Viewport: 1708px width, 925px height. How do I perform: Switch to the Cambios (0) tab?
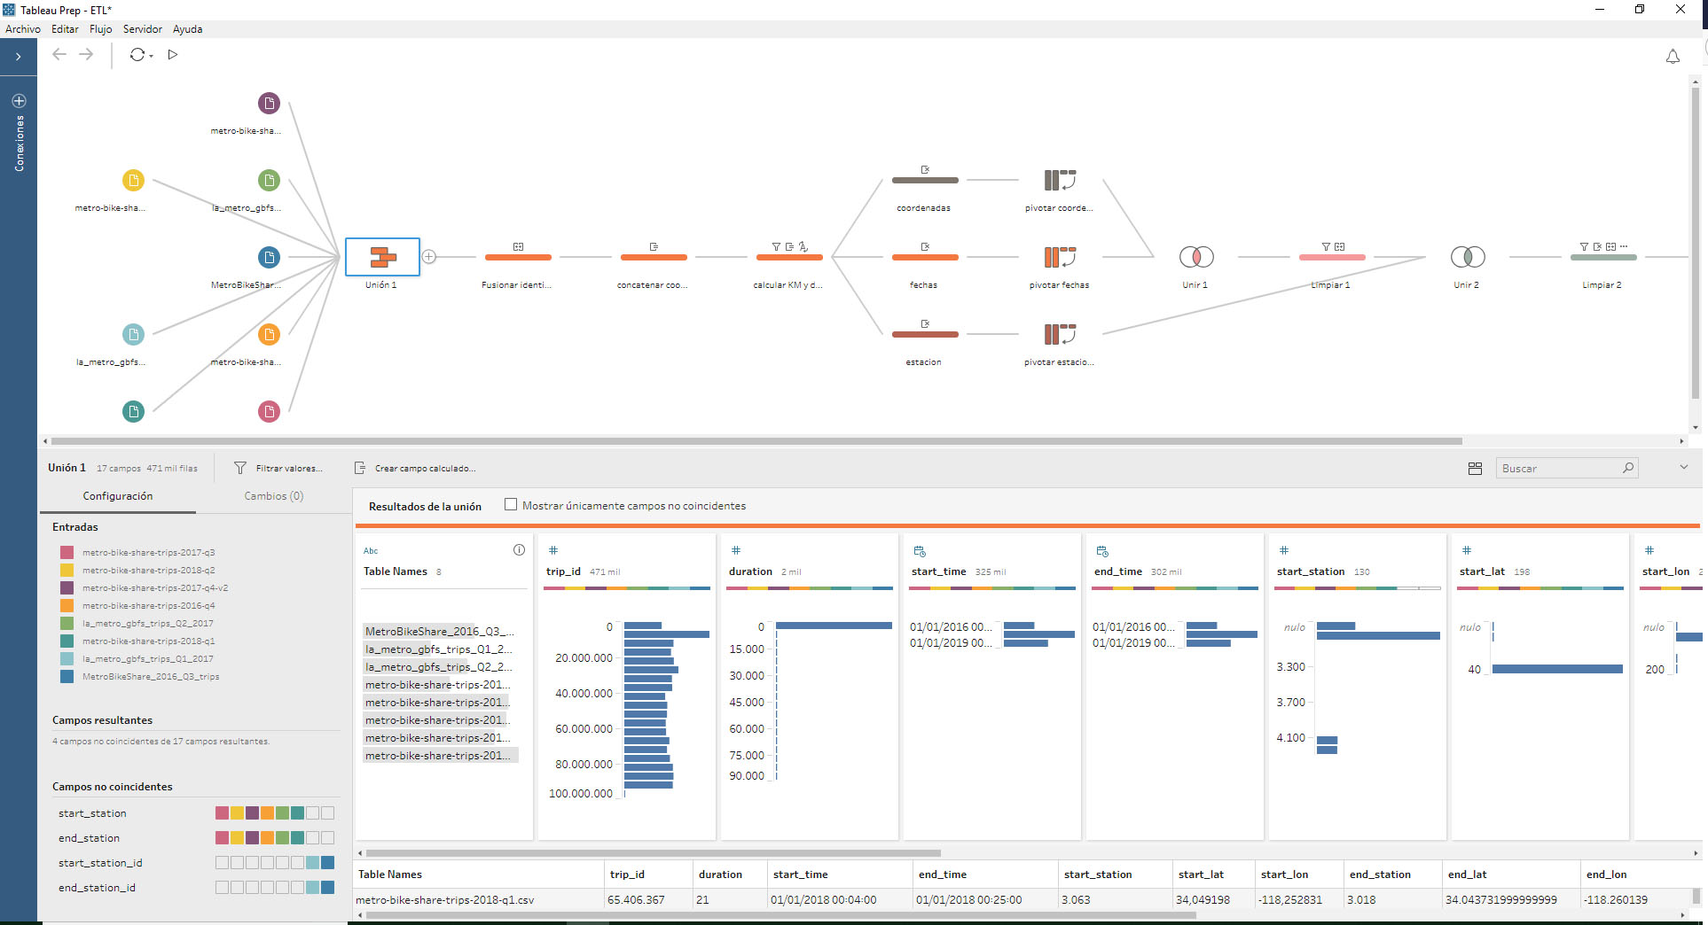[274, 496]
